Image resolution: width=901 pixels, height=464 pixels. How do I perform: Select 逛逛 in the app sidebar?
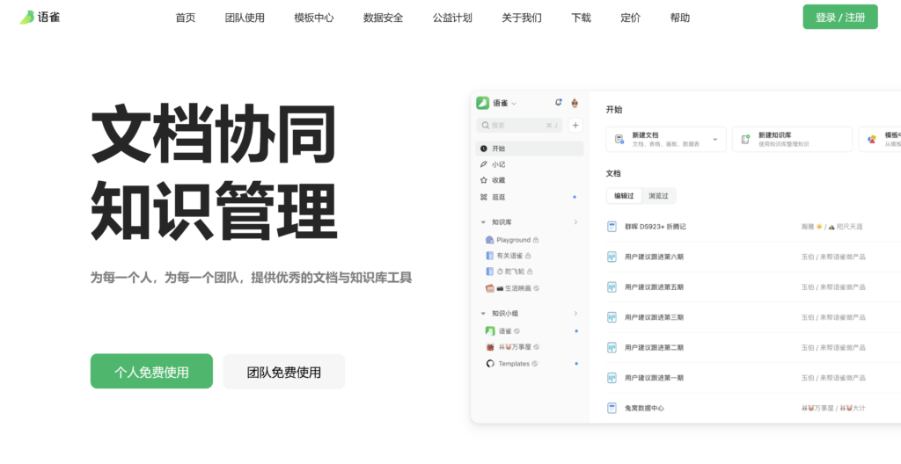coord(529,197)
